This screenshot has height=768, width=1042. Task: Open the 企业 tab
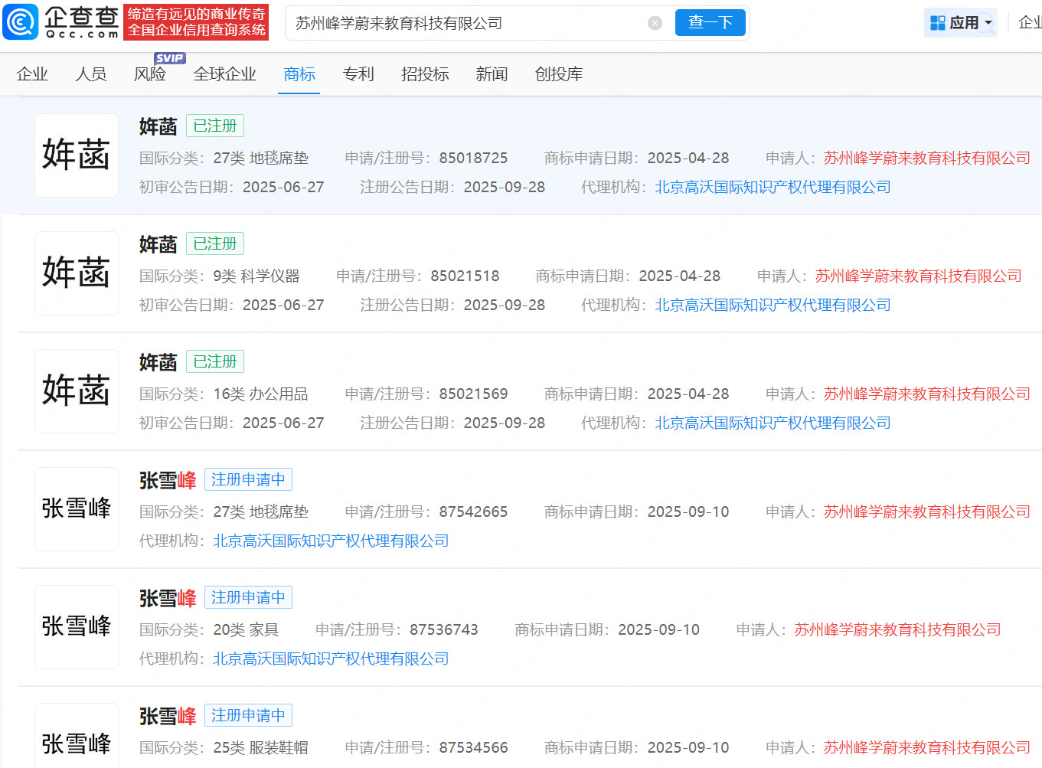[32, 74]
